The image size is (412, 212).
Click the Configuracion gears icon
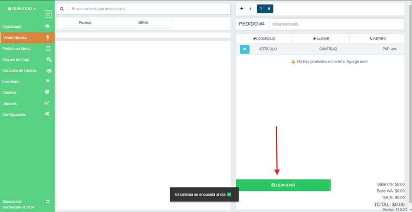(47, 114)
